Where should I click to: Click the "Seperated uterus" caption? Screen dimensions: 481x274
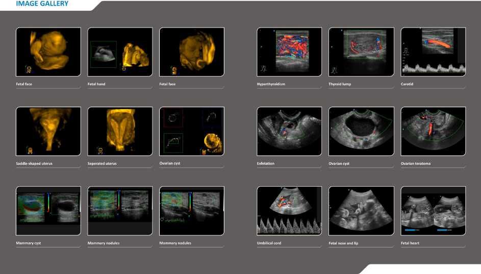tap(102, 164)
